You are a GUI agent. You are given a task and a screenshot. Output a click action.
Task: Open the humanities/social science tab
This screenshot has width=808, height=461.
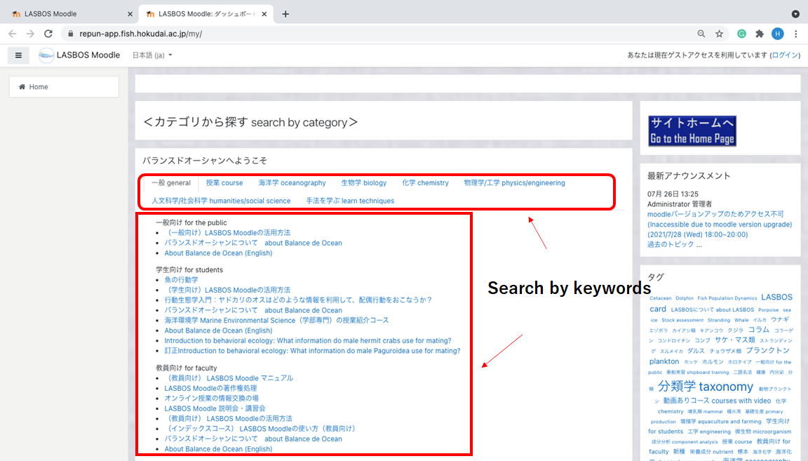(221, 201)
